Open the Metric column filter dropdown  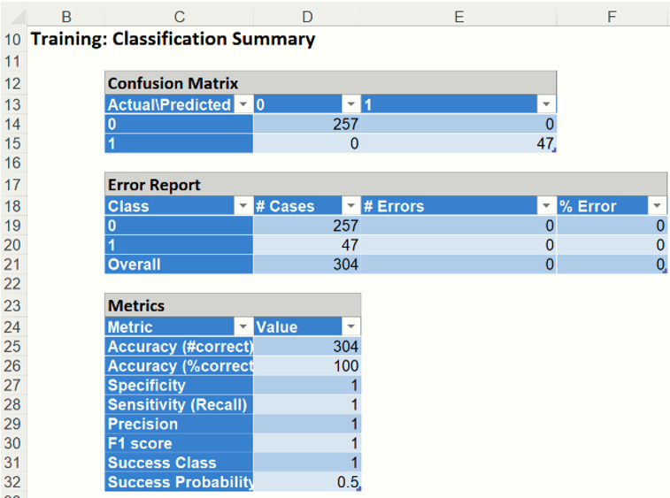tap(243, 326)
